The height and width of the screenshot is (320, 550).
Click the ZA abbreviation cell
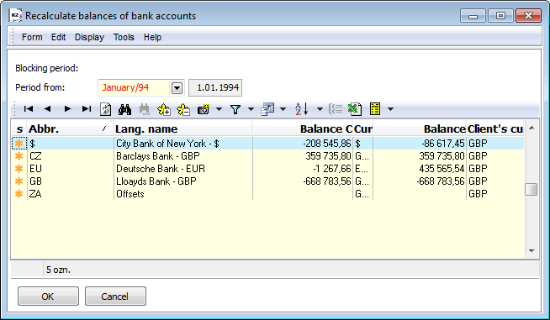[x=70, y=194]
